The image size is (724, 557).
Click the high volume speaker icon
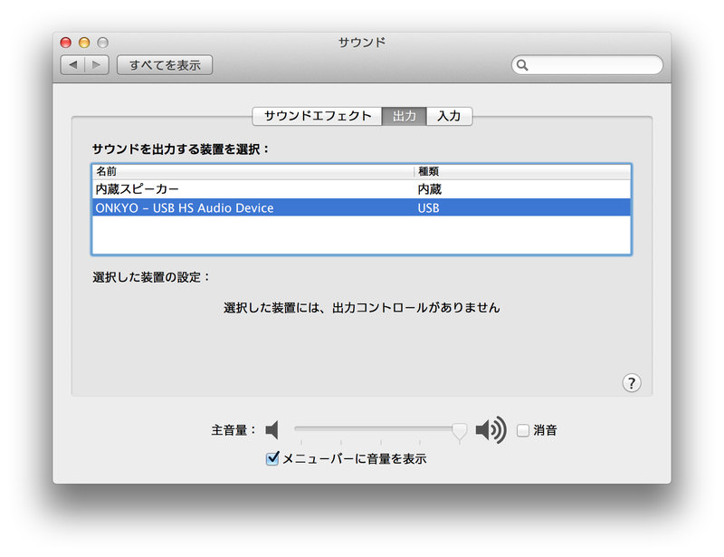pyautogui.click(x=491, y=430)
